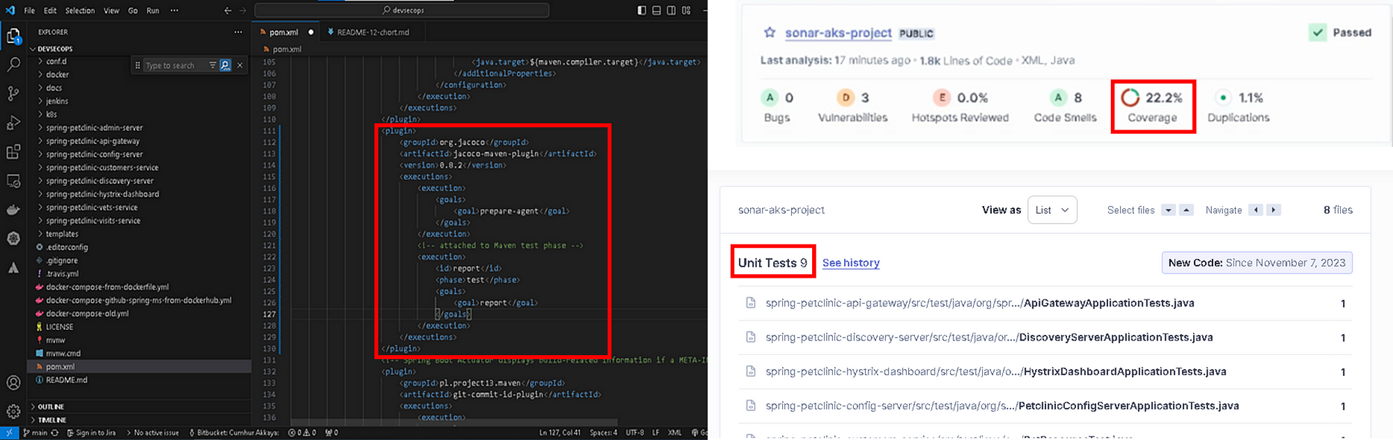
Task: Close the explorer find widget
Action: click(x=240, y=65)
